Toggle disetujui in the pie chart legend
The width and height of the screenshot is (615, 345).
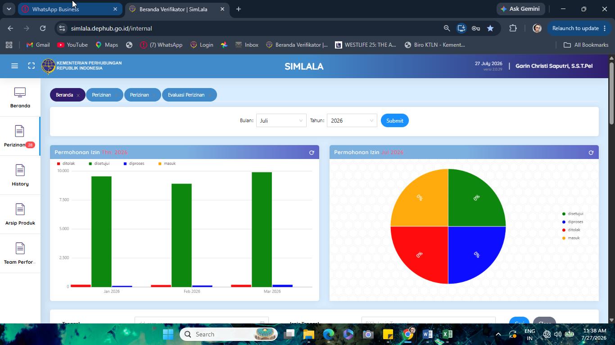[573, 214]
